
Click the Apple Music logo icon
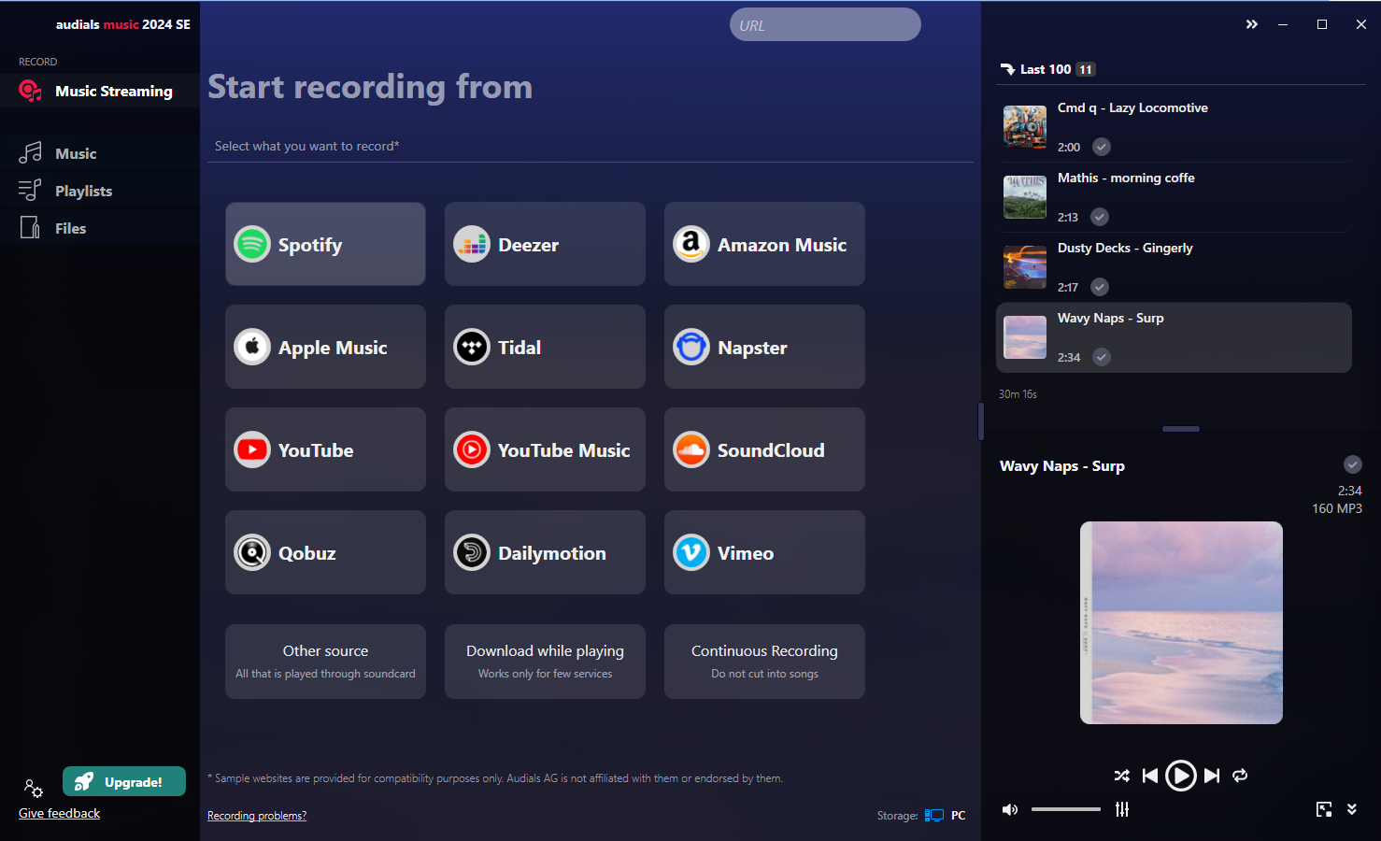pyautogui.click(x=252, y=348)
